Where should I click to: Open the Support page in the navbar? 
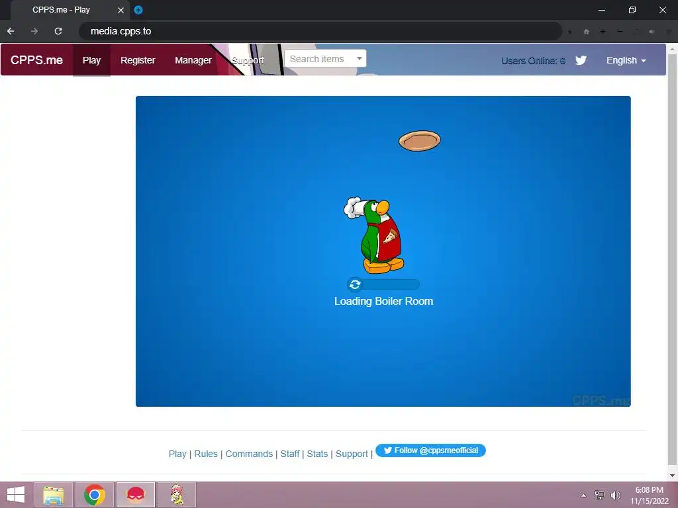tap(248, 60)
